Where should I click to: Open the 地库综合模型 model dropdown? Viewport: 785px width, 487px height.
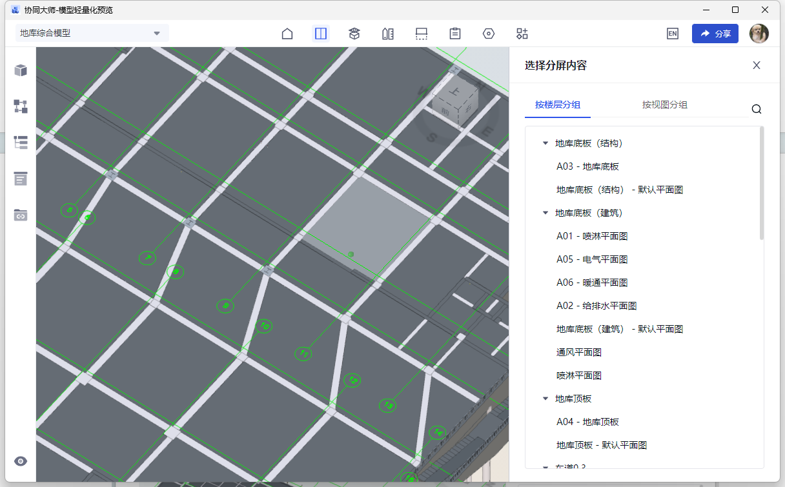tap(92, 34)
